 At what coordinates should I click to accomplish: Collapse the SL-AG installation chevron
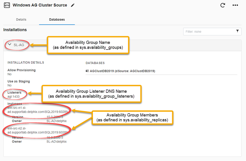[10, 45]
